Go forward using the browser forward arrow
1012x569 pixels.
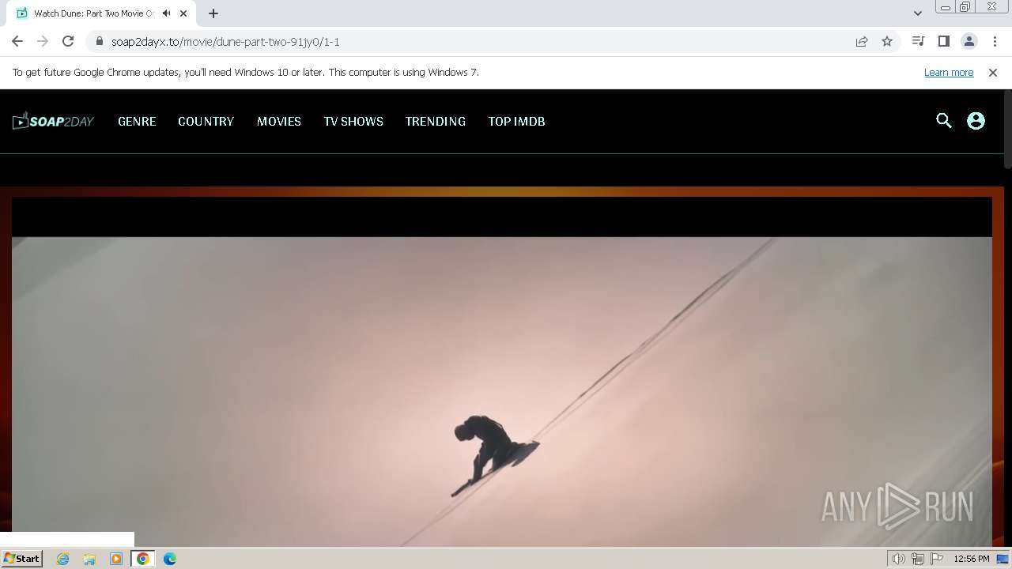click(43, 41)
